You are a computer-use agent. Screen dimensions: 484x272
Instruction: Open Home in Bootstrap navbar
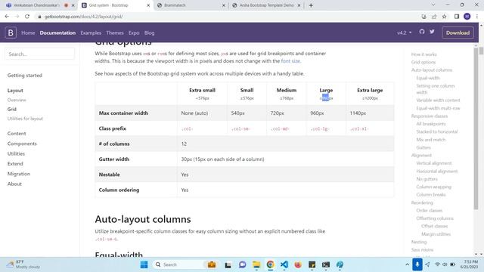tap(28, 32)
